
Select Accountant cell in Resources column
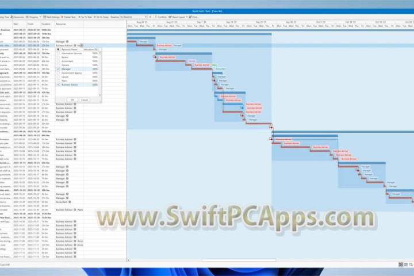(69, 202)
